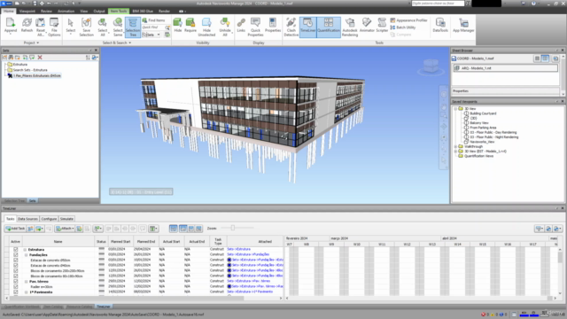
Task: Switch to Data Sources tab in TimeLiner
Action: point(27,219)
